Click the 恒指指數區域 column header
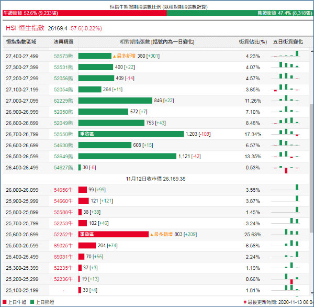Image resolution: width=314 pixels, height=307 pixels. pyautogui.click(x=21, y=42)
